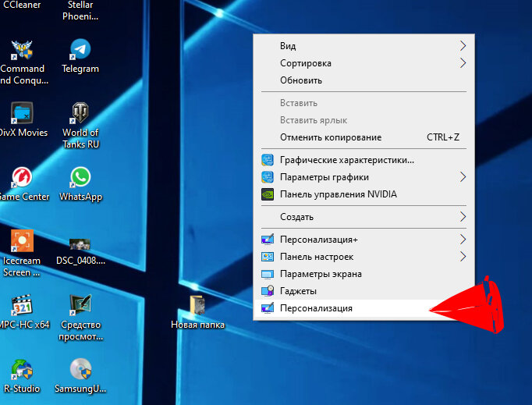Choose Параметры экрана
The height and width of the screenshot is (405, 532).
(364, 274)
